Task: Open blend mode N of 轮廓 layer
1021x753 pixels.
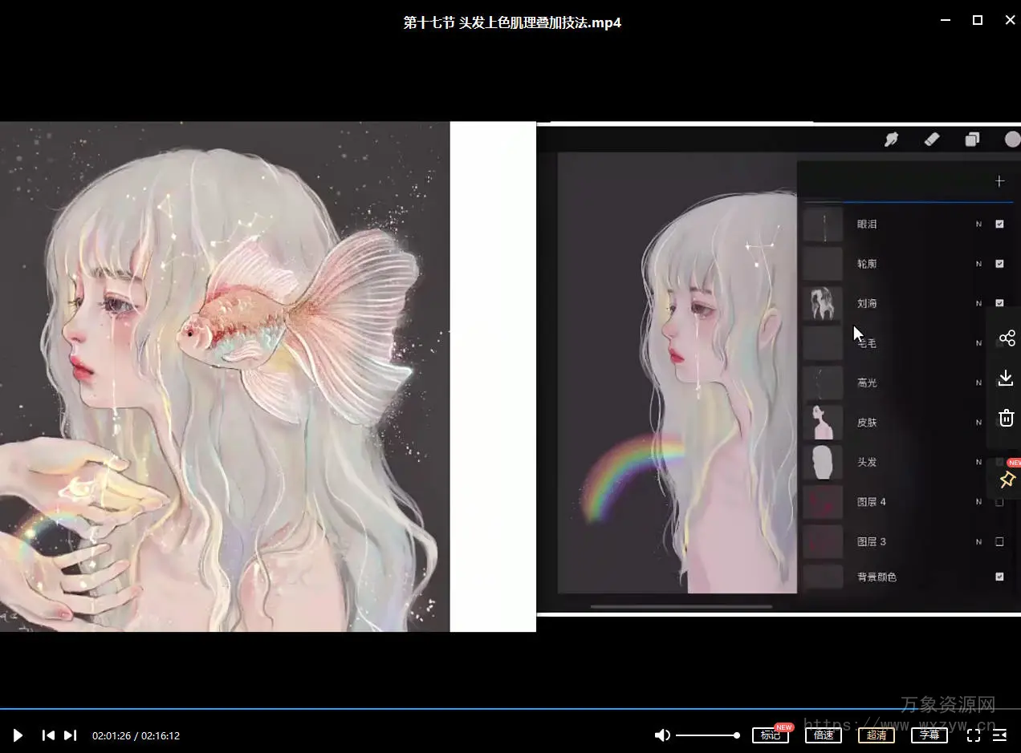Action: [x=978, y=264]
